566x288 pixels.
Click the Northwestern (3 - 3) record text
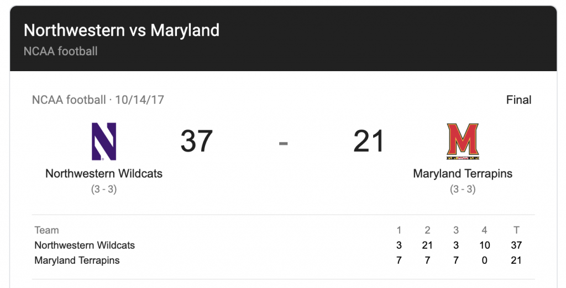tap(104, 189)
